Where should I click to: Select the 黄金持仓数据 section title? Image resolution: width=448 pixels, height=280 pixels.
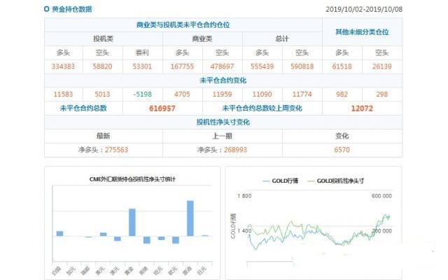tap(71, 10)
